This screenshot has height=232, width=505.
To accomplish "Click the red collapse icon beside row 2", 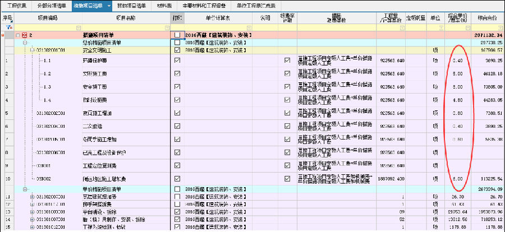I will click(24, 35).
